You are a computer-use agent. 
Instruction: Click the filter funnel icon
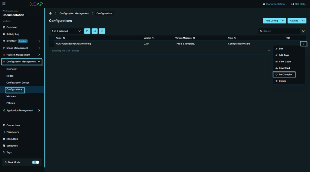303,31
